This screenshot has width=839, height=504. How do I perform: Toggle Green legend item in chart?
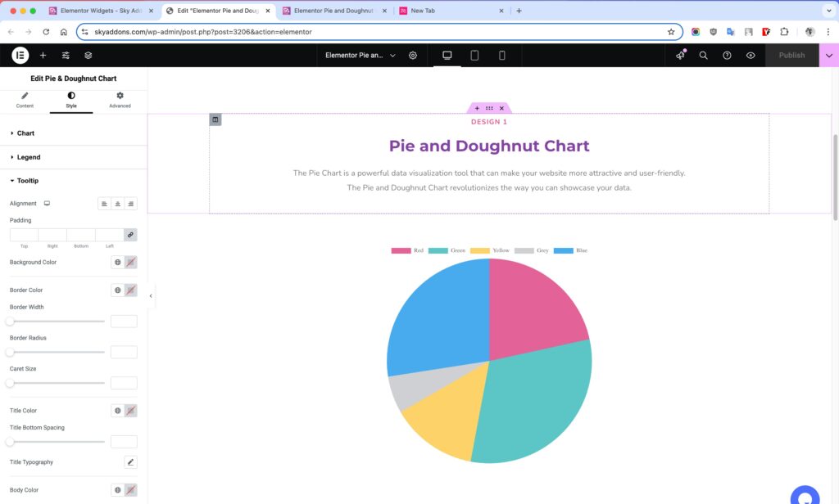[x=447, y=250]
